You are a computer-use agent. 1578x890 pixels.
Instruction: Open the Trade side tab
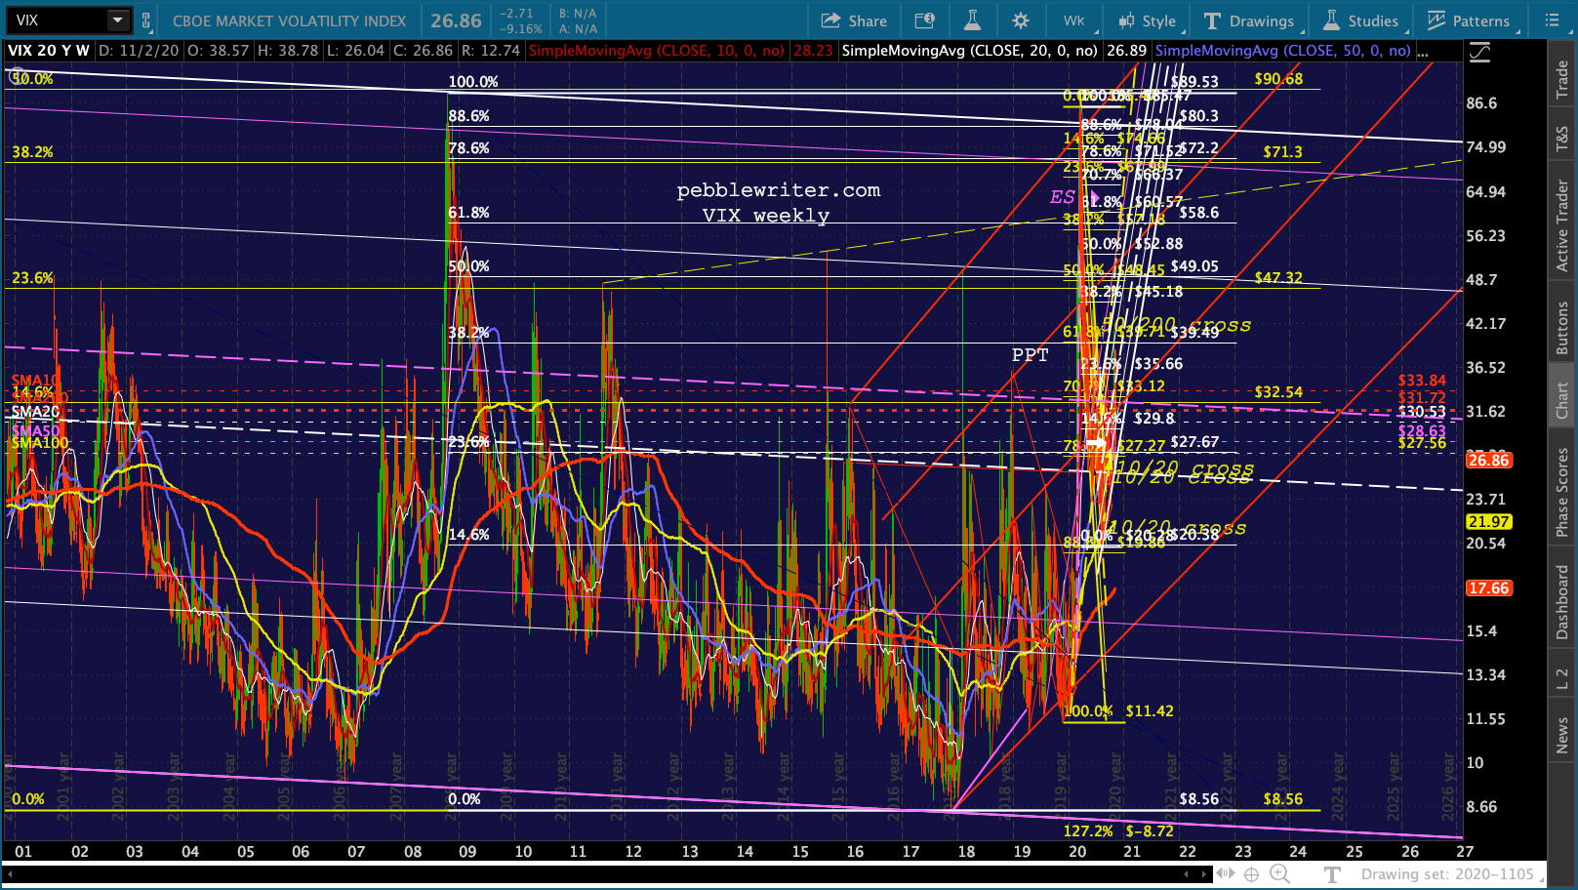tap(1562, 79)
